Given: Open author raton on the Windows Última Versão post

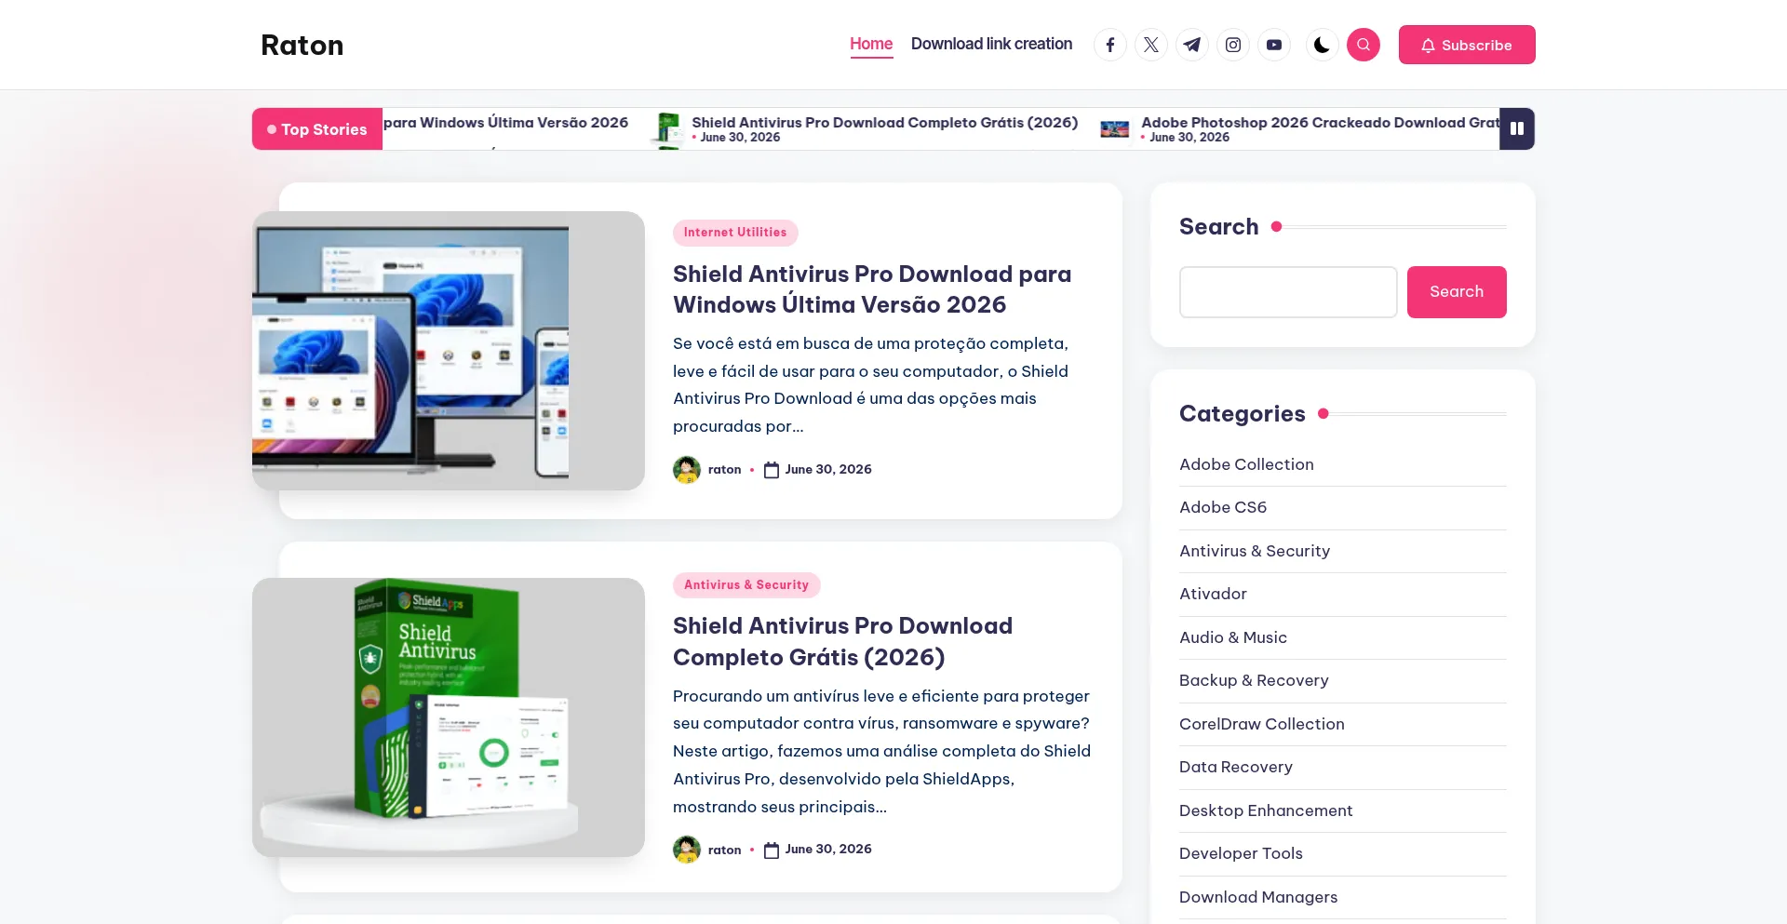Looking at the screenshot, I should pyautogui.click(x=725, y=470).
